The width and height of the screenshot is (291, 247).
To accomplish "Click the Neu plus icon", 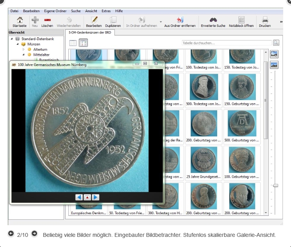I will coord(35,20).
